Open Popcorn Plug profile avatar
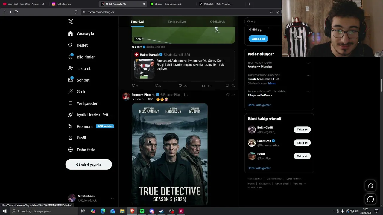This screenshot has height=215, width=383. (x=126, y=96)
